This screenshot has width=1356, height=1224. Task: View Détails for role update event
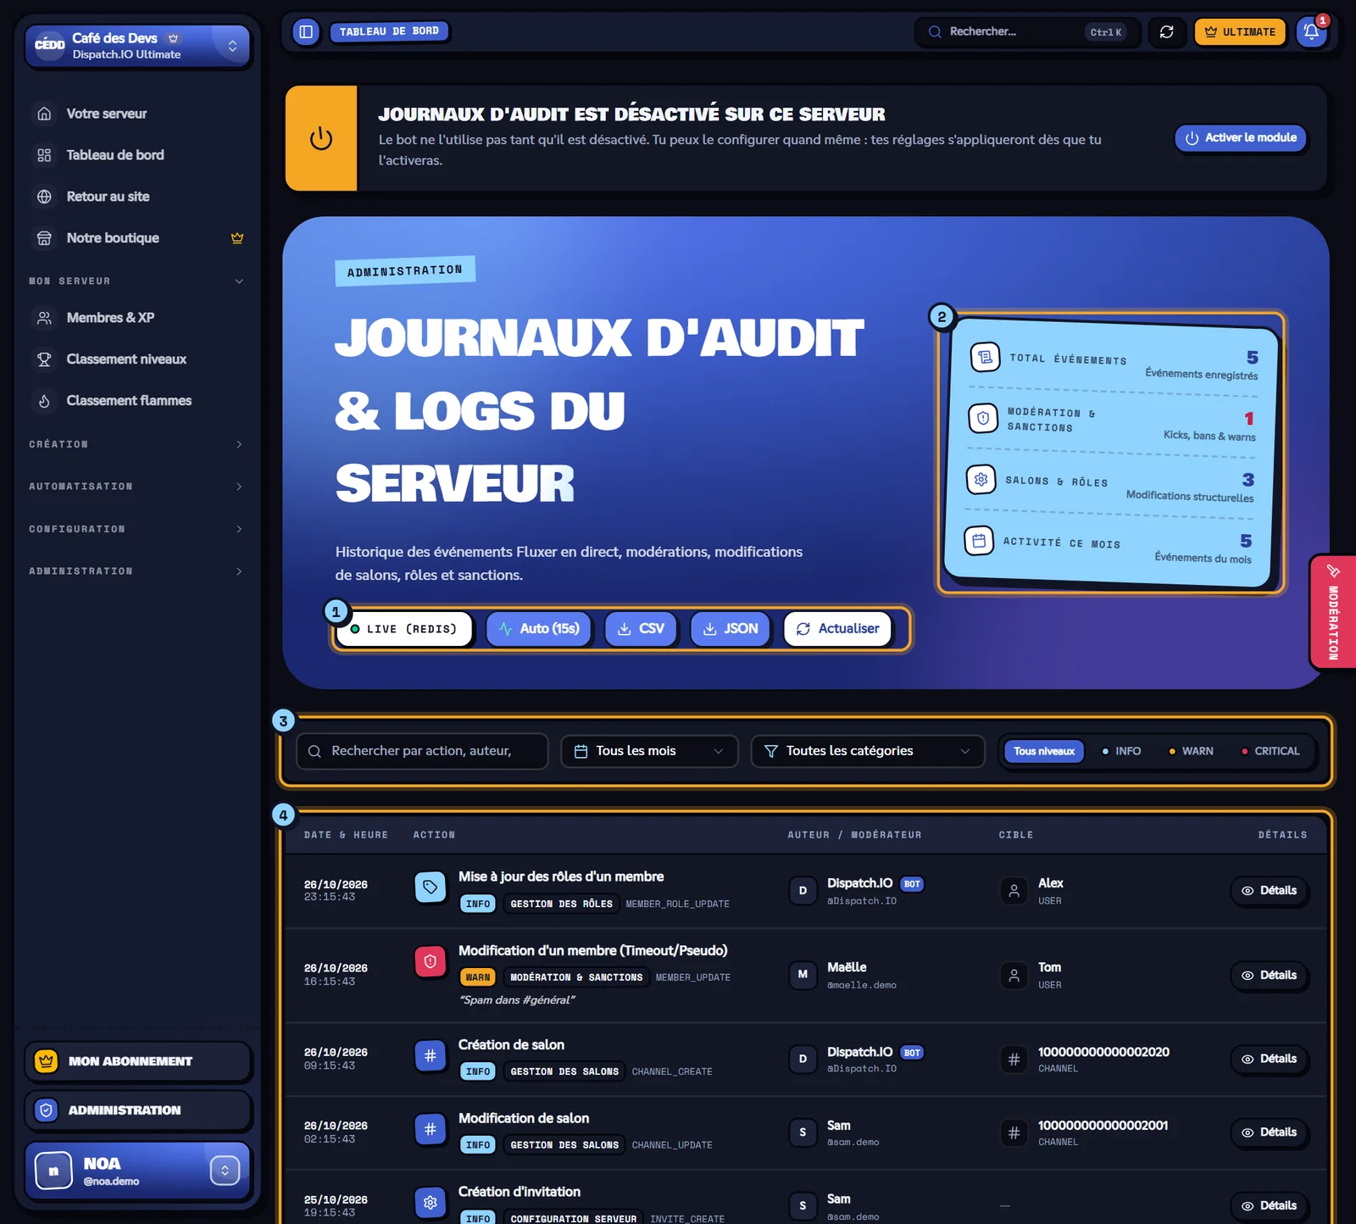1270,891
